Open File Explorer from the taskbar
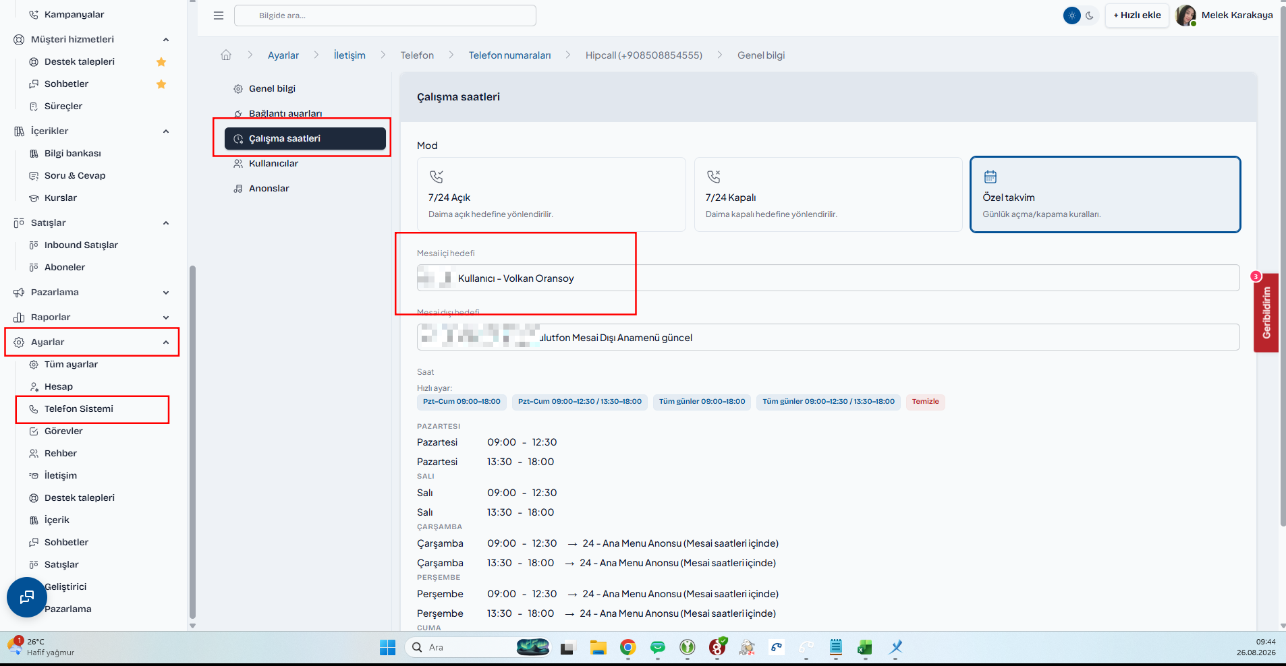 point(598,648)
